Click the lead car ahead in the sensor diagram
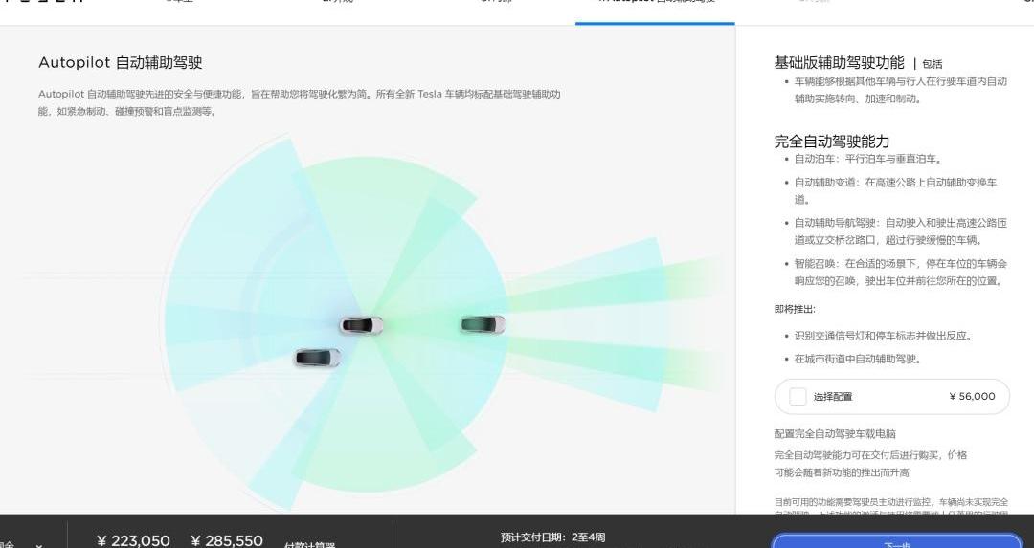This screenshot has height=548, width=1034. tap(483, 323)
